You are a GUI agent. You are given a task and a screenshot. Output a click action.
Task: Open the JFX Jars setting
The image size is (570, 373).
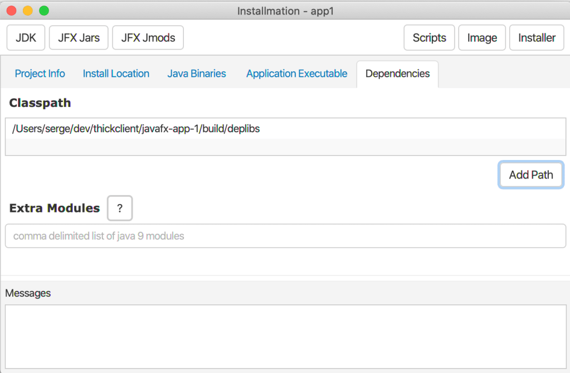[x=79, y=38]
